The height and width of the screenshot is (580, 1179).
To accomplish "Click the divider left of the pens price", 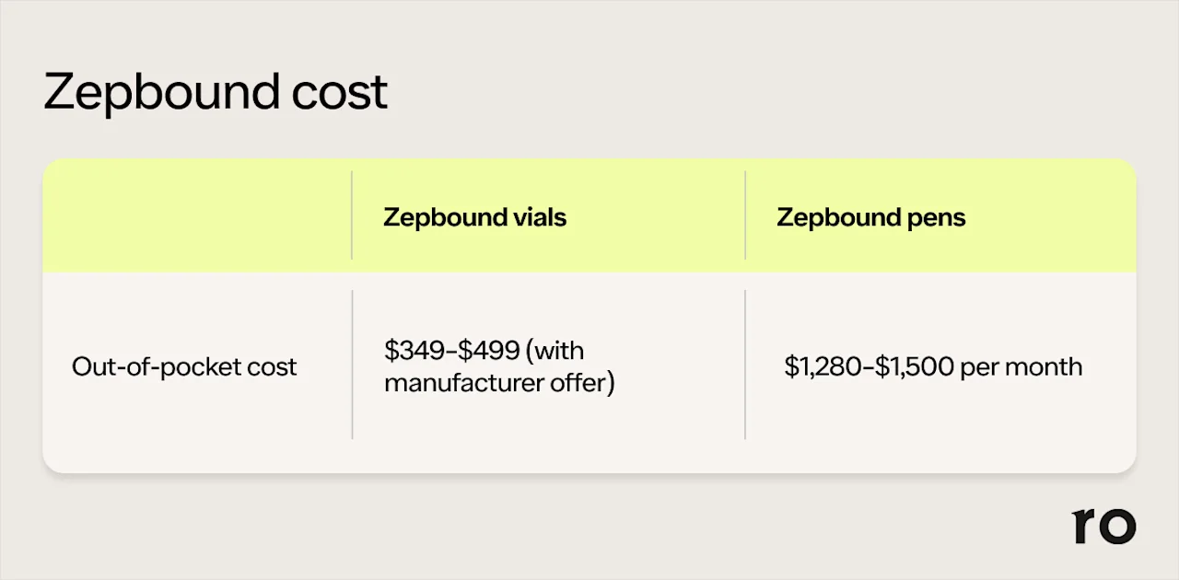I will coord(745,365).
